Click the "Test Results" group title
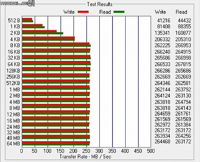The height and width of the screenshot is (162, 200). tap(100, 4)
